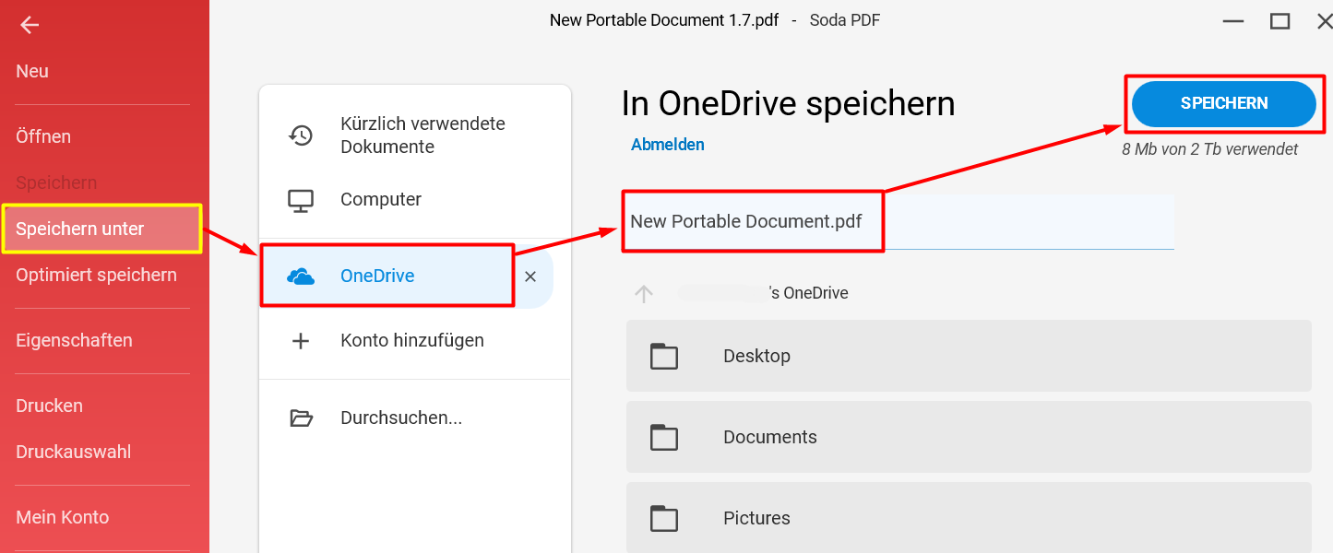Click the OneDrive cloud icon
This screenshot has width=1333, height=553.
(301, 276)
